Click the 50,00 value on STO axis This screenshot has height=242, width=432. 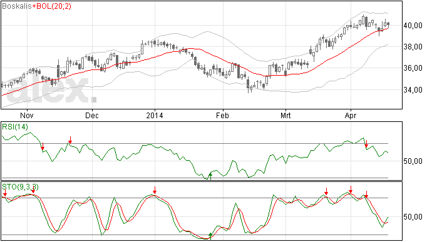coord(413,217)
